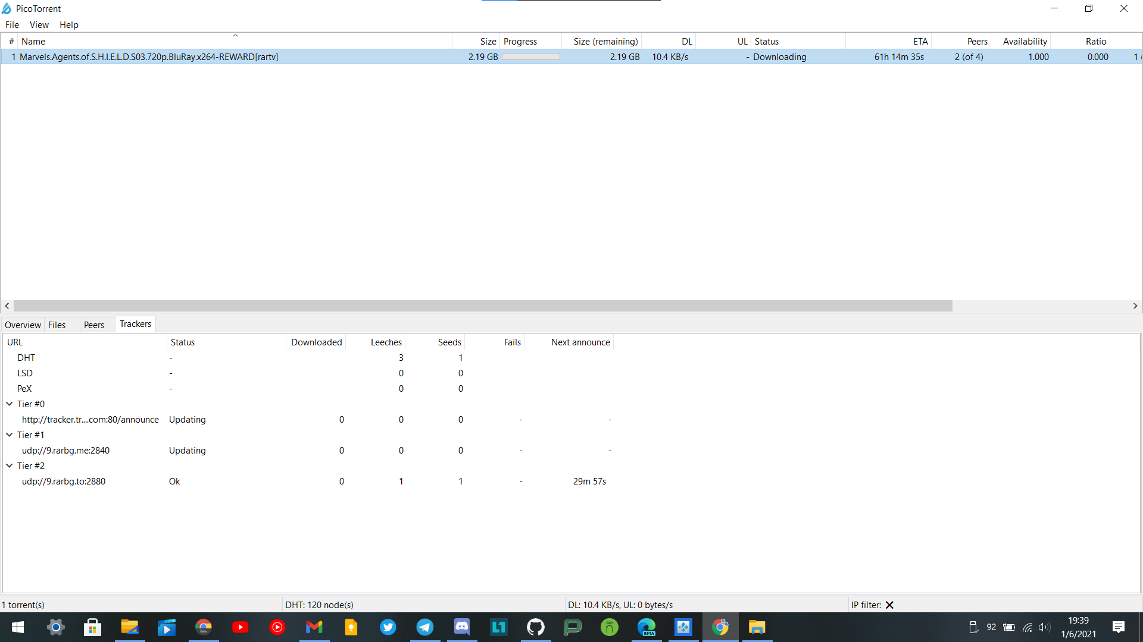The image size is (1143, 642).
Task: Open the File menu
Action: coord(12,25)
